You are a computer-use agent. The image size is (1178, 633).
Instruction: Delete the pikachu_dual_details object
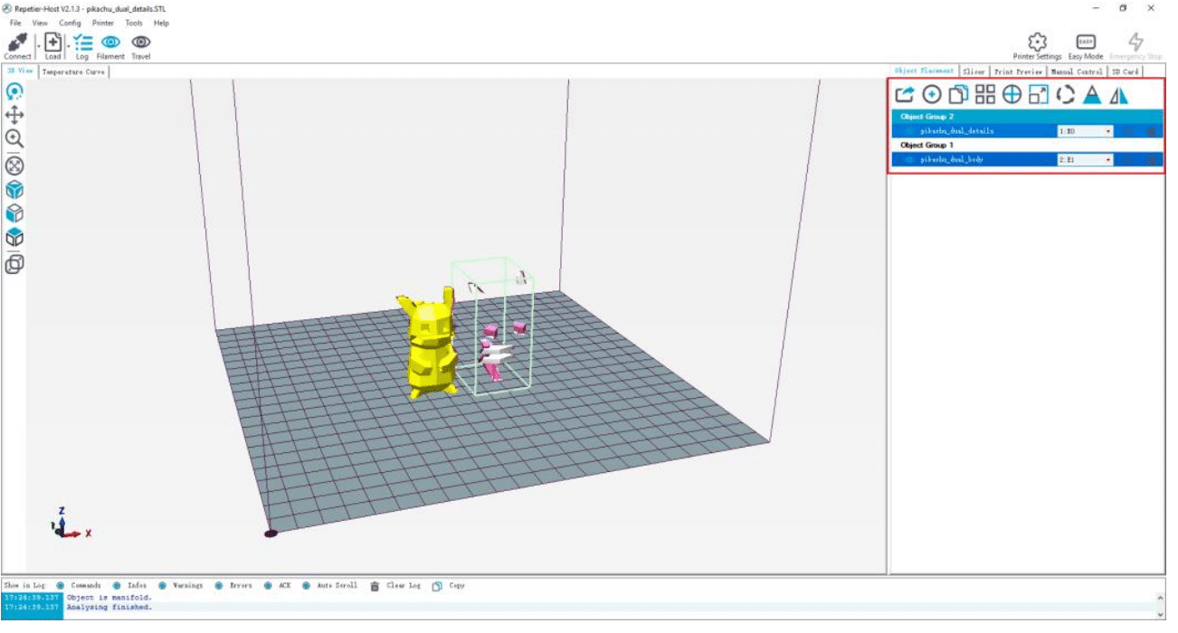pos(1151,131)
